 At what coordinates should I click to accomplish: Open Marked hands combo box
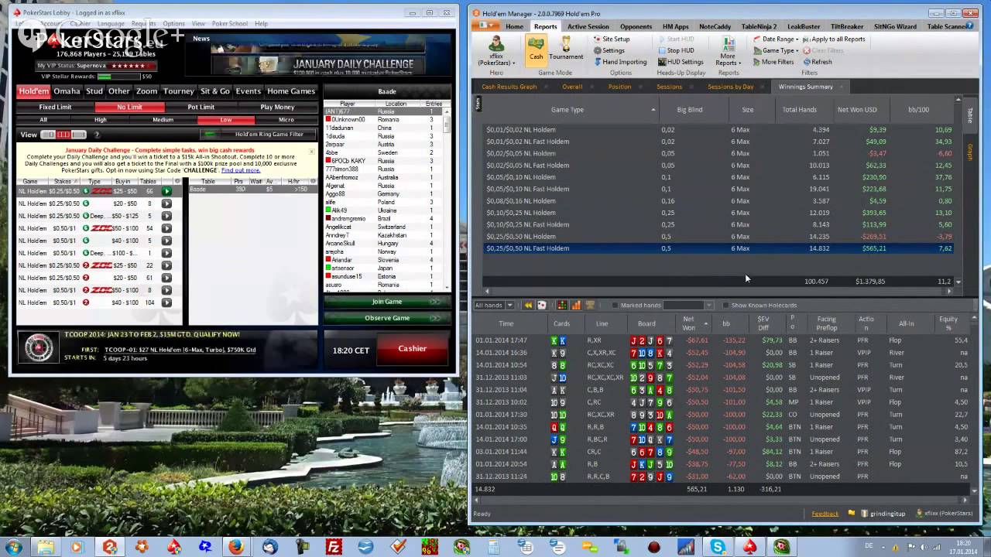tap(688, 305)
